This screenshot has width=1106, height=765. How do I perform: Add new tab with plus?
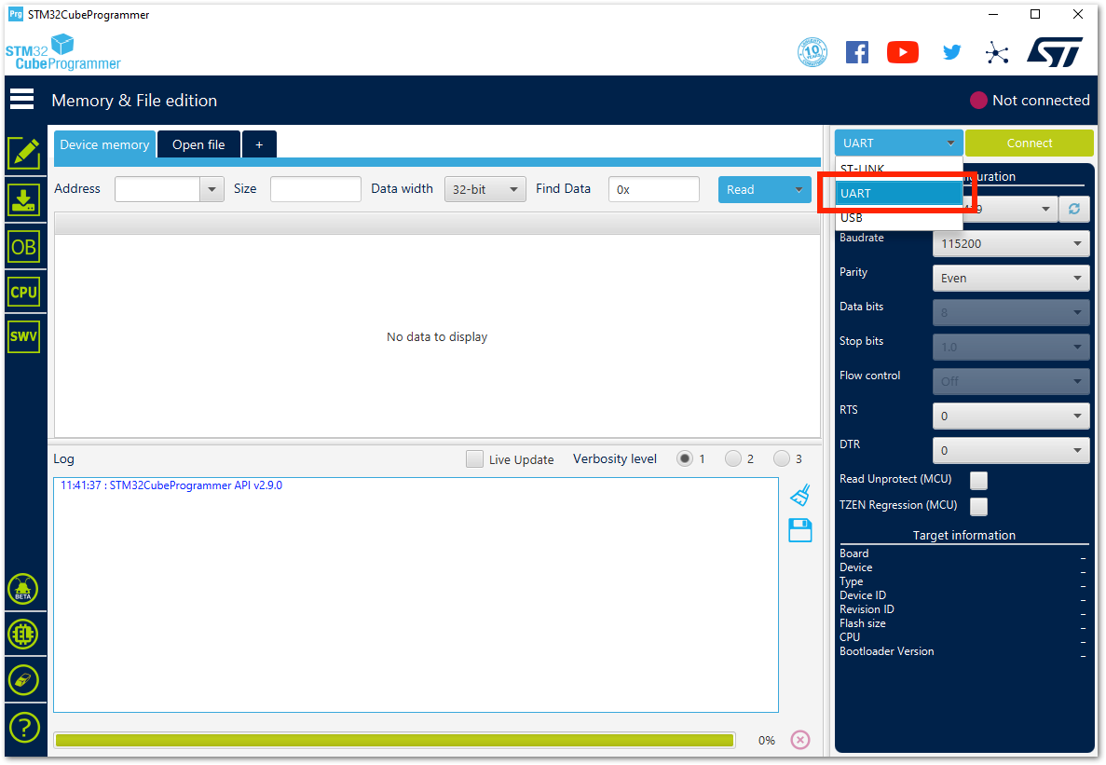[x=259, y=144]
